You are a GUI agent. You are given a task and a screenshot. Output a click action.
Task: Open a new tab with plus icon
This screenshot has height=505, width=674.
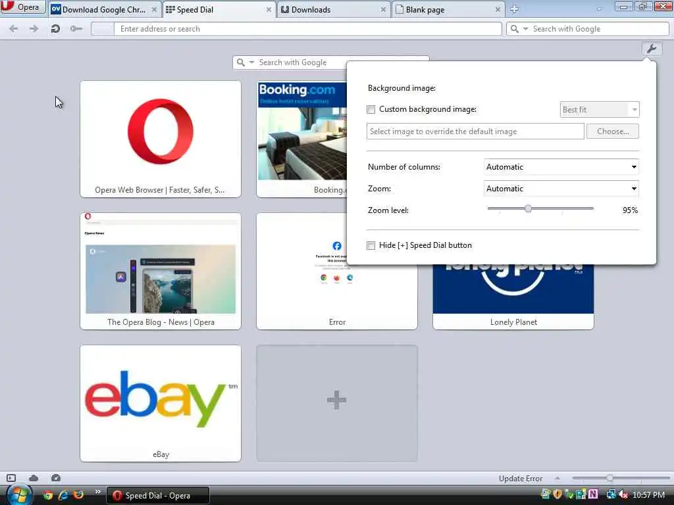point(515,9)
